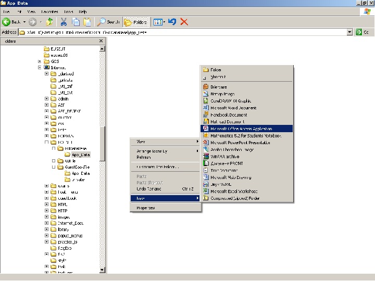Select the HTML folder in tree
This screenshot has height=281, width=375.
[63, 205]
